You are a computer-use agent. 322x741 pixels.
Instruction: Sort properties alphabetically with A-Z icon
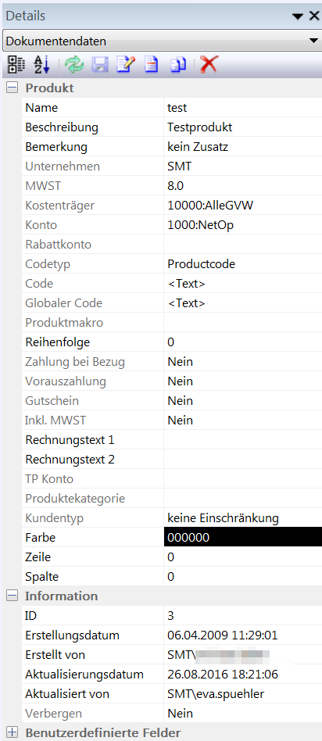[41, 64]
